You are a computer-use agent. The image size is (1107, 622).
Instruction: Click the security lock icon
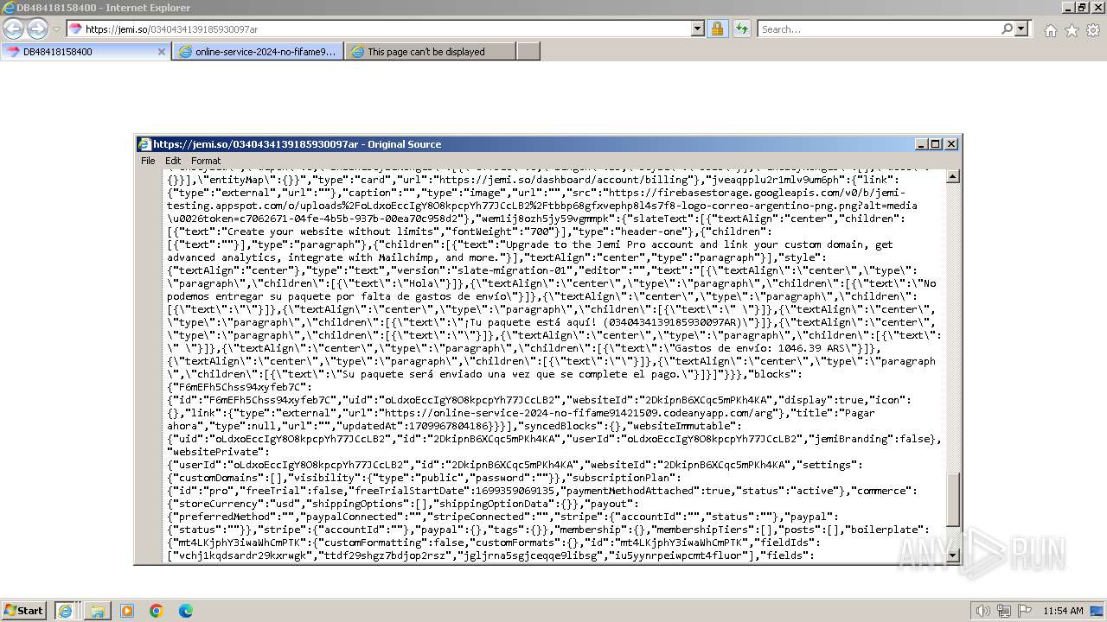717,29
